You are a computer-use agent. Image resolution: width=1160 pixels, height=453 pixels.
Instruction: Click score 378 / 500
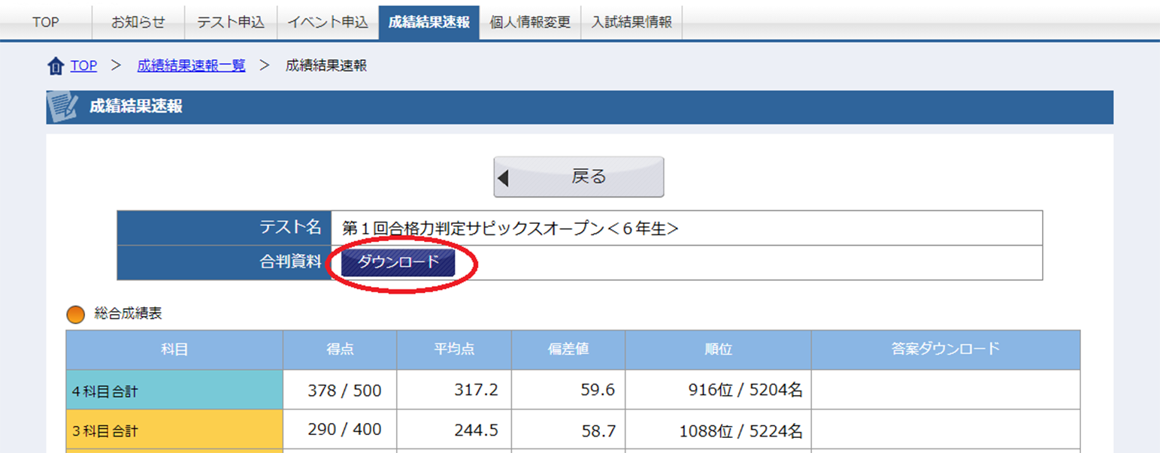coord(344,391)
